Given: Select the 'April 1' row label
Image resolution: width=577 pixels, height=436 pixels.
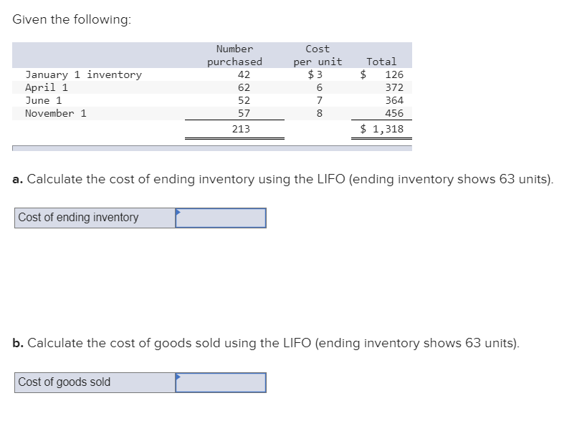Looking at the screenshot, I should coord(47,87).
